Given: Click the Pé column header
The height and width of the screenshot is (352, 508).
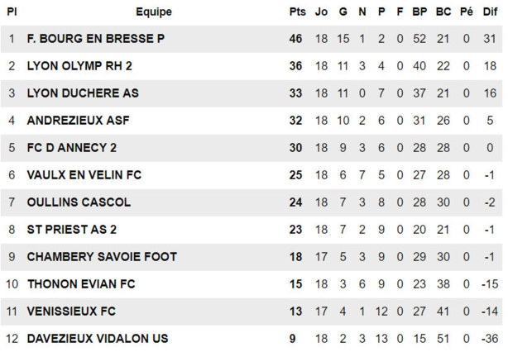Looking at the screenshot, I should [x=467, y=12].
